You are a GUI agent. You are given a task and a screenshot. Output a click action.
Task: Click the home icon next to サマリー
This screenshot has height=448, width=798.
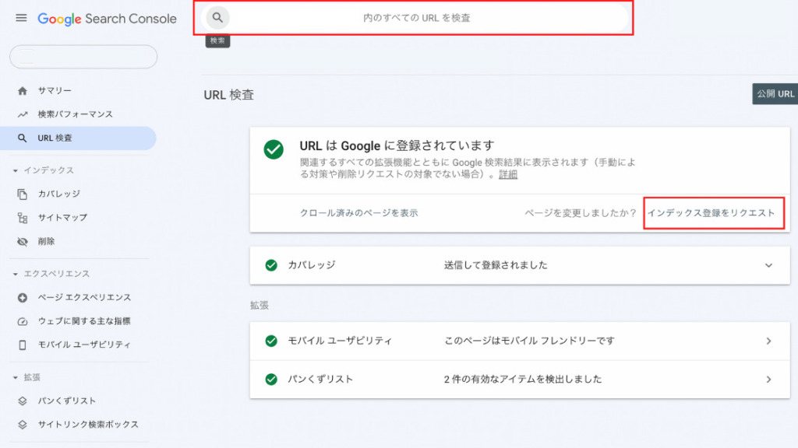(23, 91)
